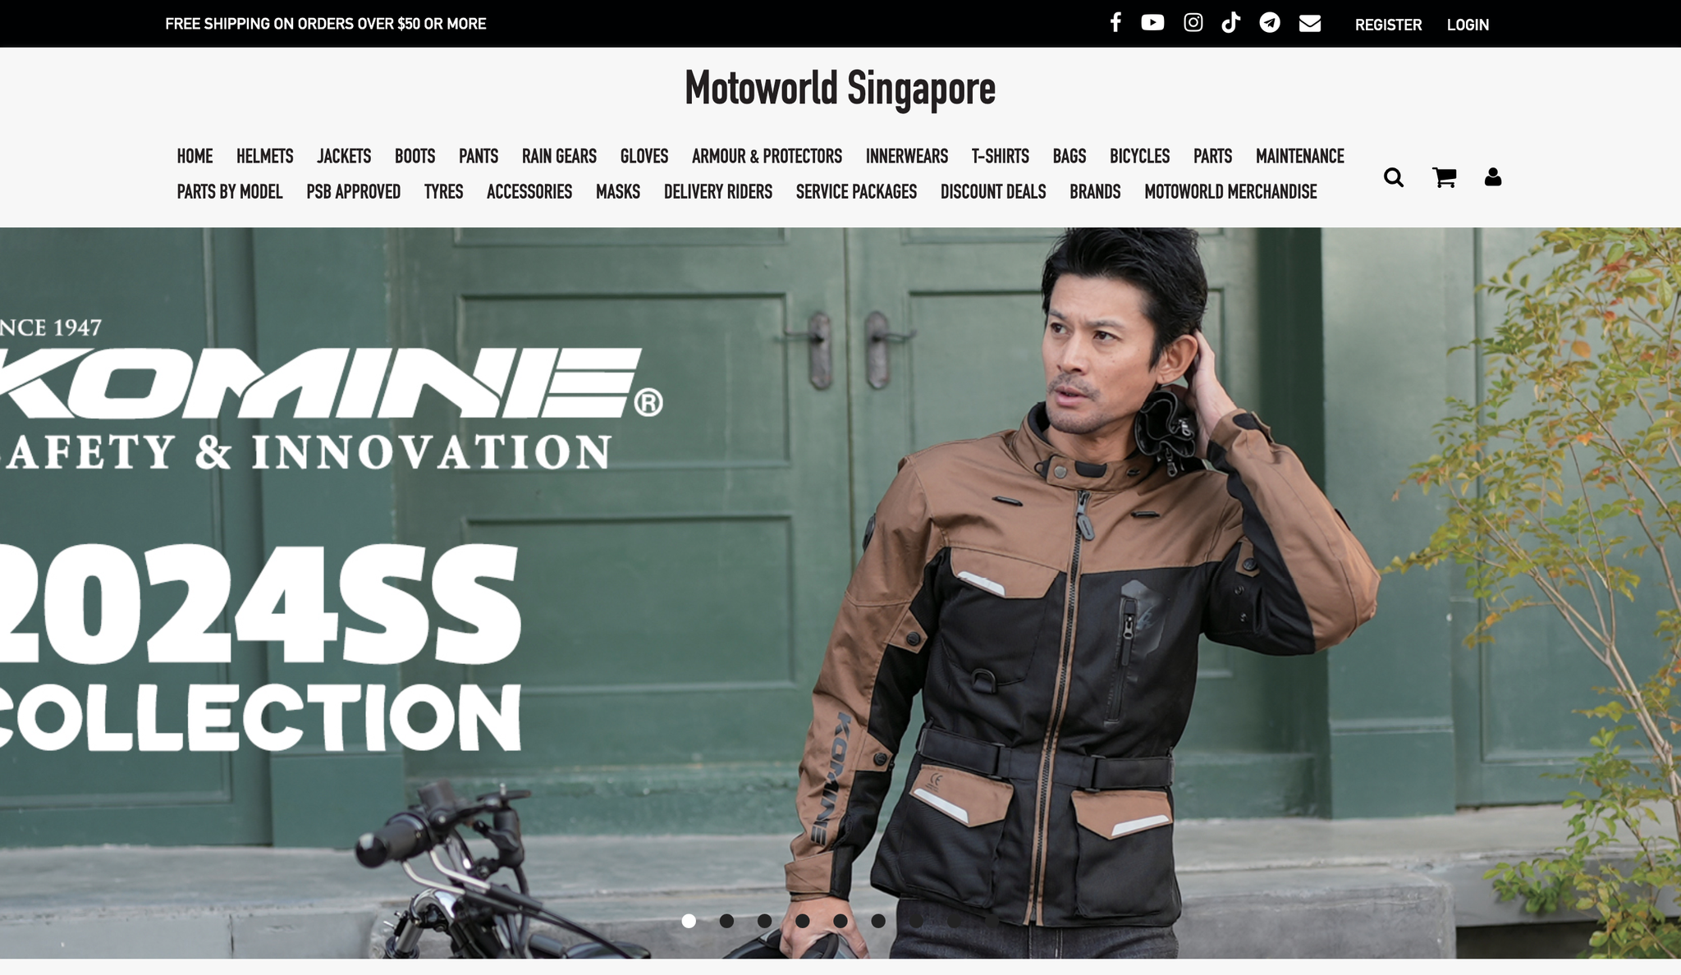Open the user account icon
Viewport: 1681px width, 975px height.
pos(1493,177)
